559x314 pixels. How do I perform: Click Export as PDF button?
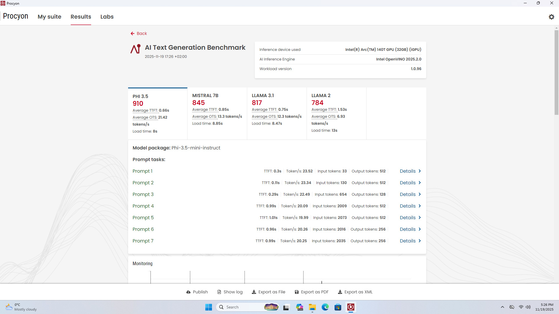pyautogui.click(x=312, y=292)
